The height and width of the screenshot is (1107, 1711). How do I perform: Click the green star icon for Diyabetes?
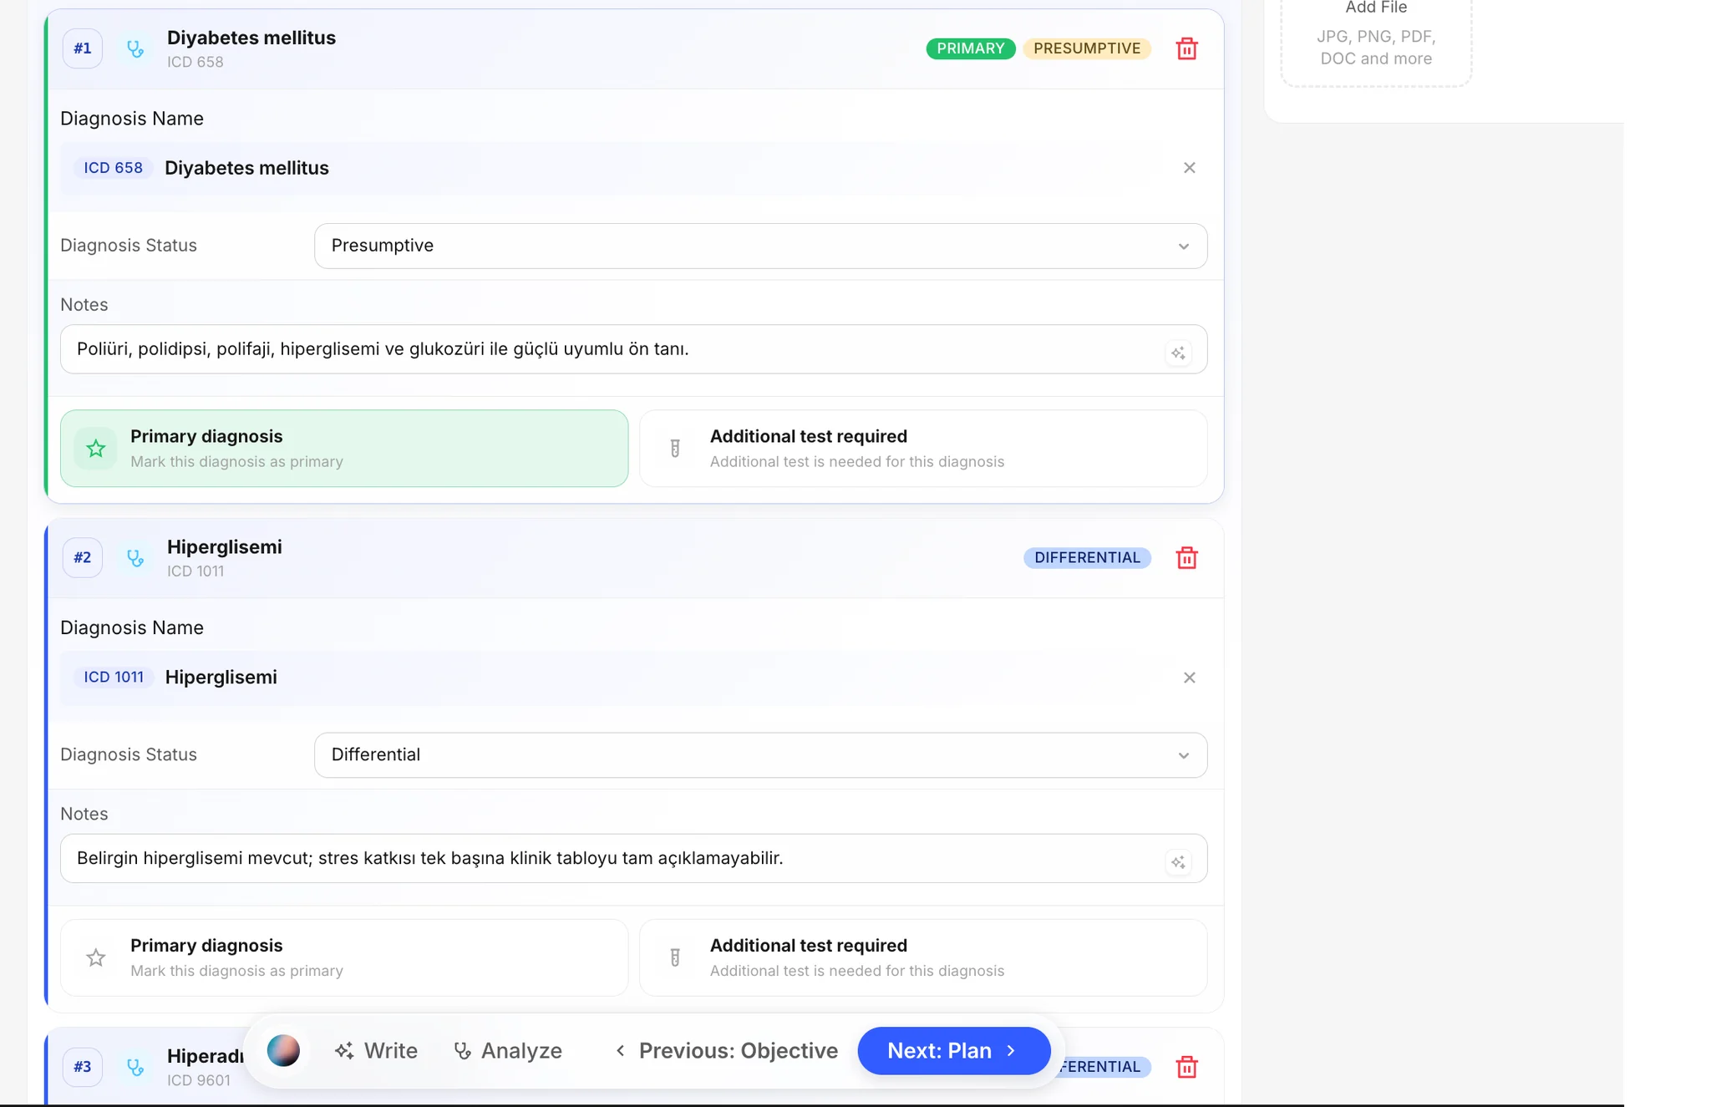pos(96,449)
